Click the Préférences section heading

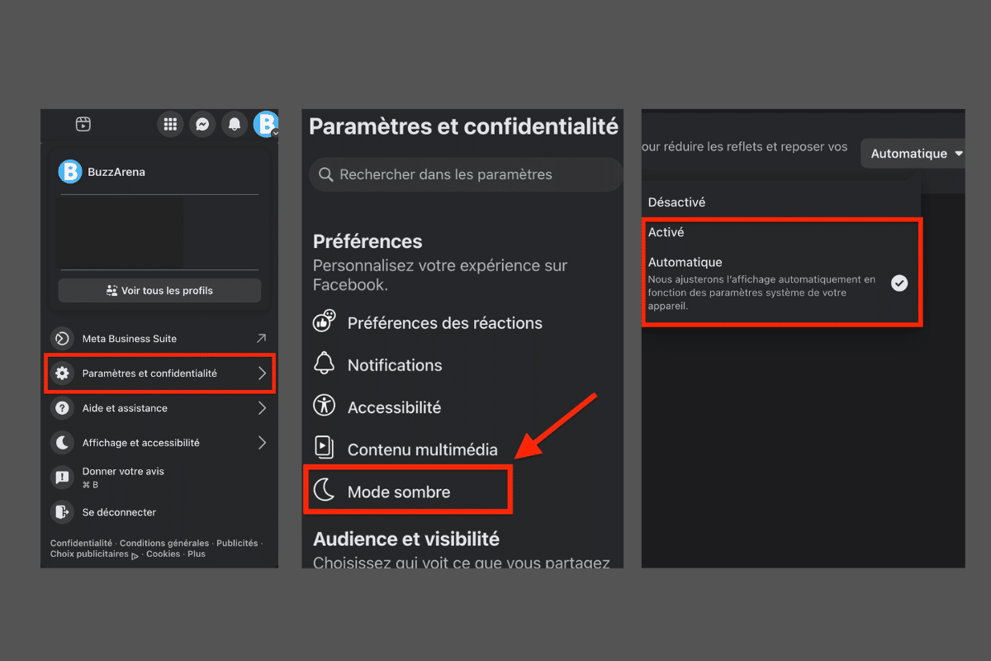click(x=367, y=241)
